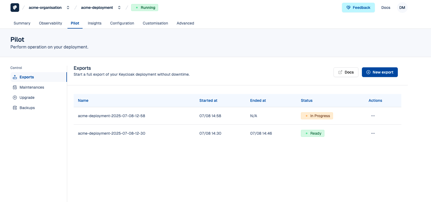Click the Backups database icon
431x202 pixels.
[x=15, y=108]
